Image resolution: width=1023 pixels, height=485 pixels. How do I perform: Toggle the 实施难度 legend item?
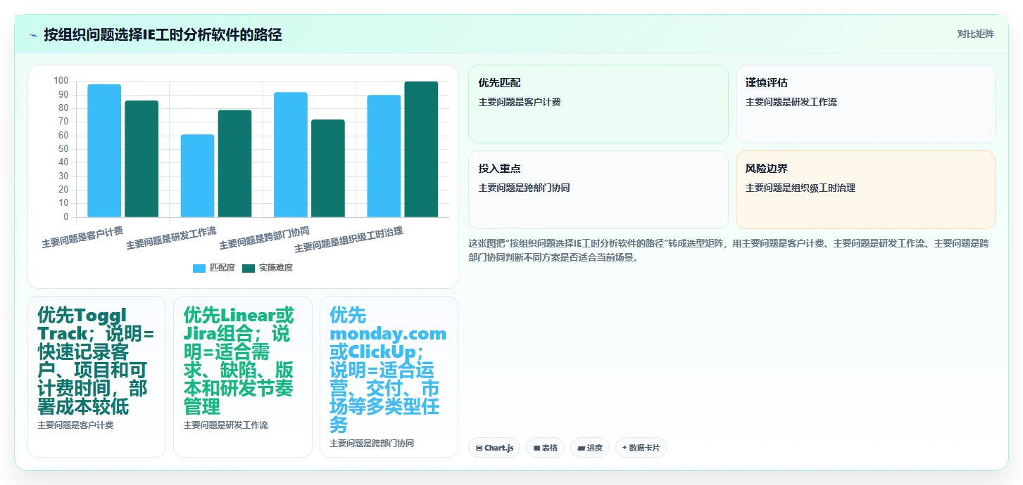pos(268,268)
